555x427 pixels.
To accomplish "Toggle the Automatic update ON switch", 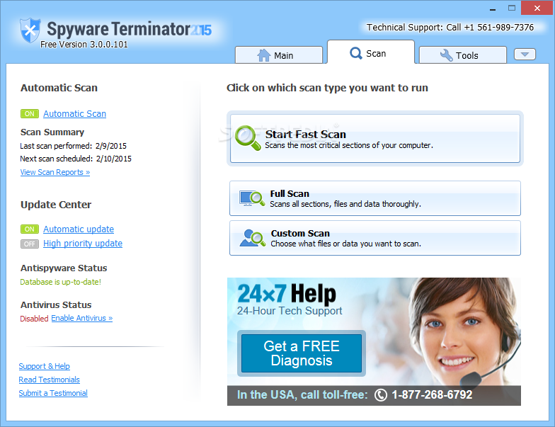I will coord(30,229).
